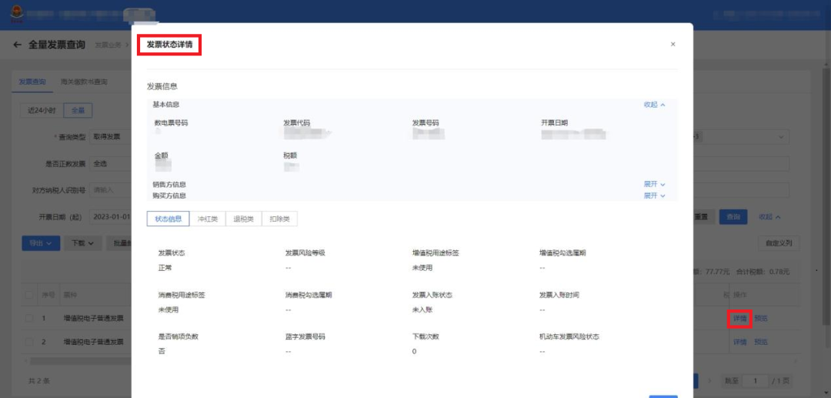Image resolution: width=831 pixels, height=398 pixels.
Task: Click the next-page arrow in the pagination
Action: (709, 380)
